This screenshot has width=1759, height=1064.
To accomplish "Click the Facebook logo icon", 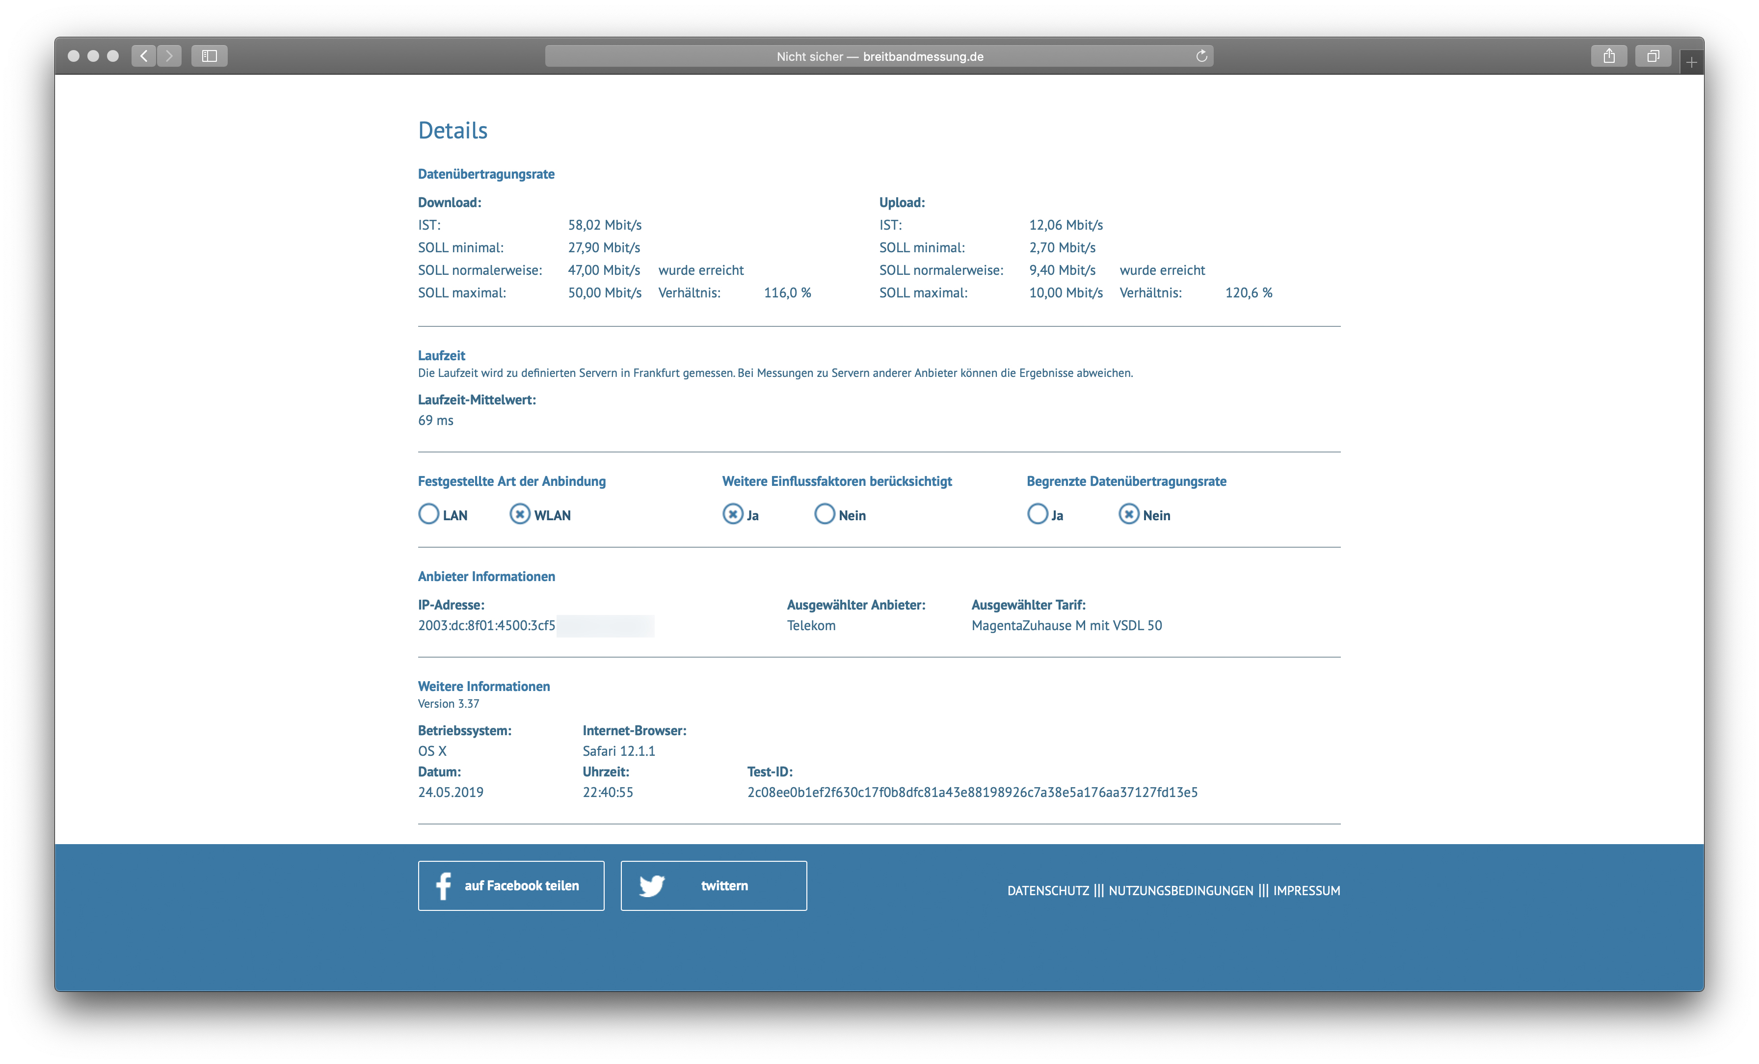I will click(443, 885).
